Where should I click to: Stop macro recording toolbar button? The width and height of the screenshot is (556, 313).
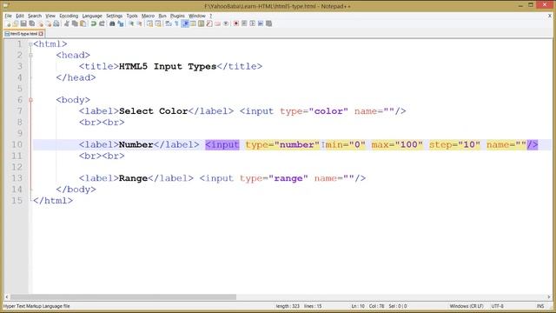244,23
